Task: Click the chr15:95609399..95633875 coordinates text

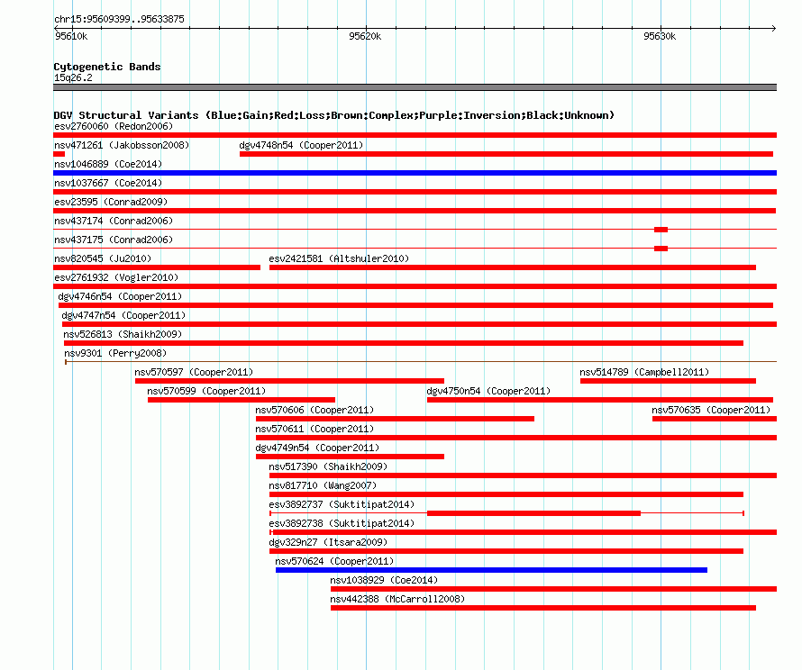Action: coord(119,19)
